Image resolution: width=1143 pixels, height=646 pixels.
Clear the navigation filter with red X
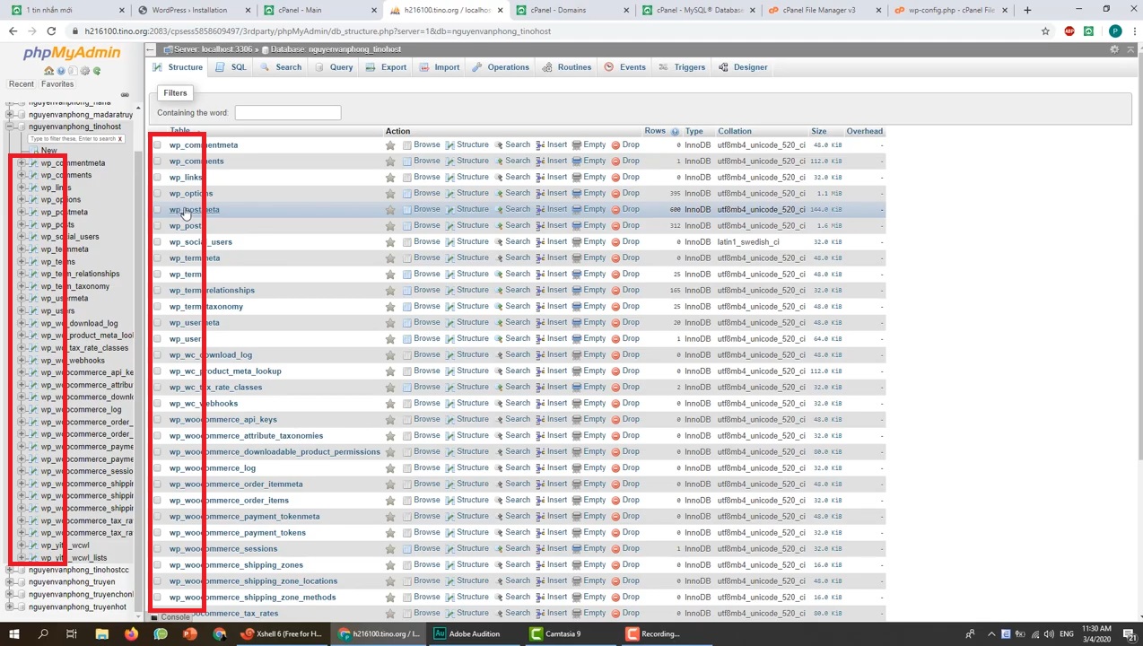click(x=119, y=139)
